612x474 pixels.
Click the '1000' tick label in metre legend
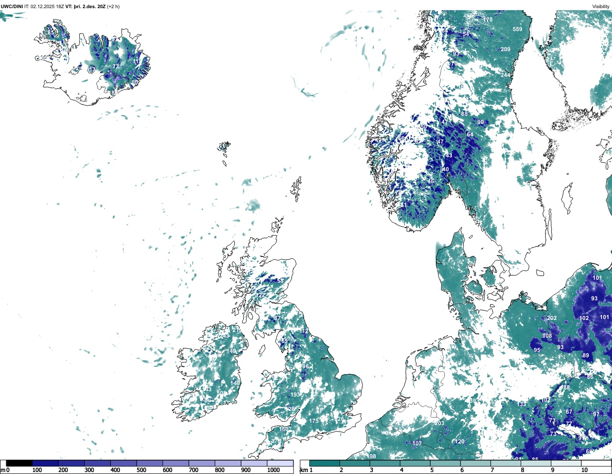point(273,470)
